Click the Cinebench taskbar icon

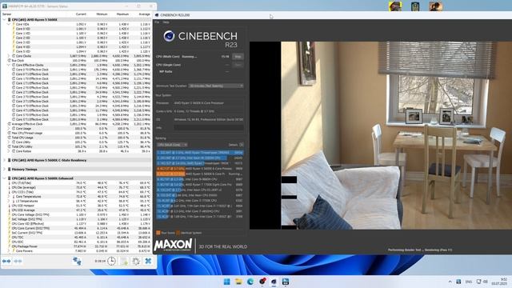coord(274,282)
